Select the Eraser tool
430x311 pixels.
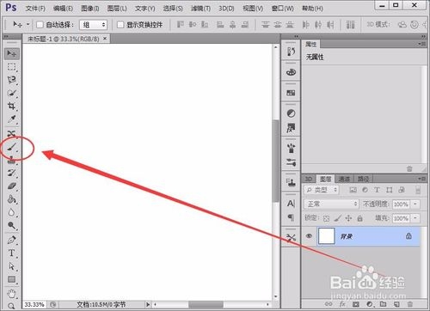click(x=12, y=186)
